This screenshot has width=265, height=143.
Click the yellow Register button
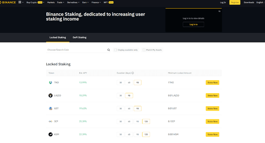tap(235, 2)
